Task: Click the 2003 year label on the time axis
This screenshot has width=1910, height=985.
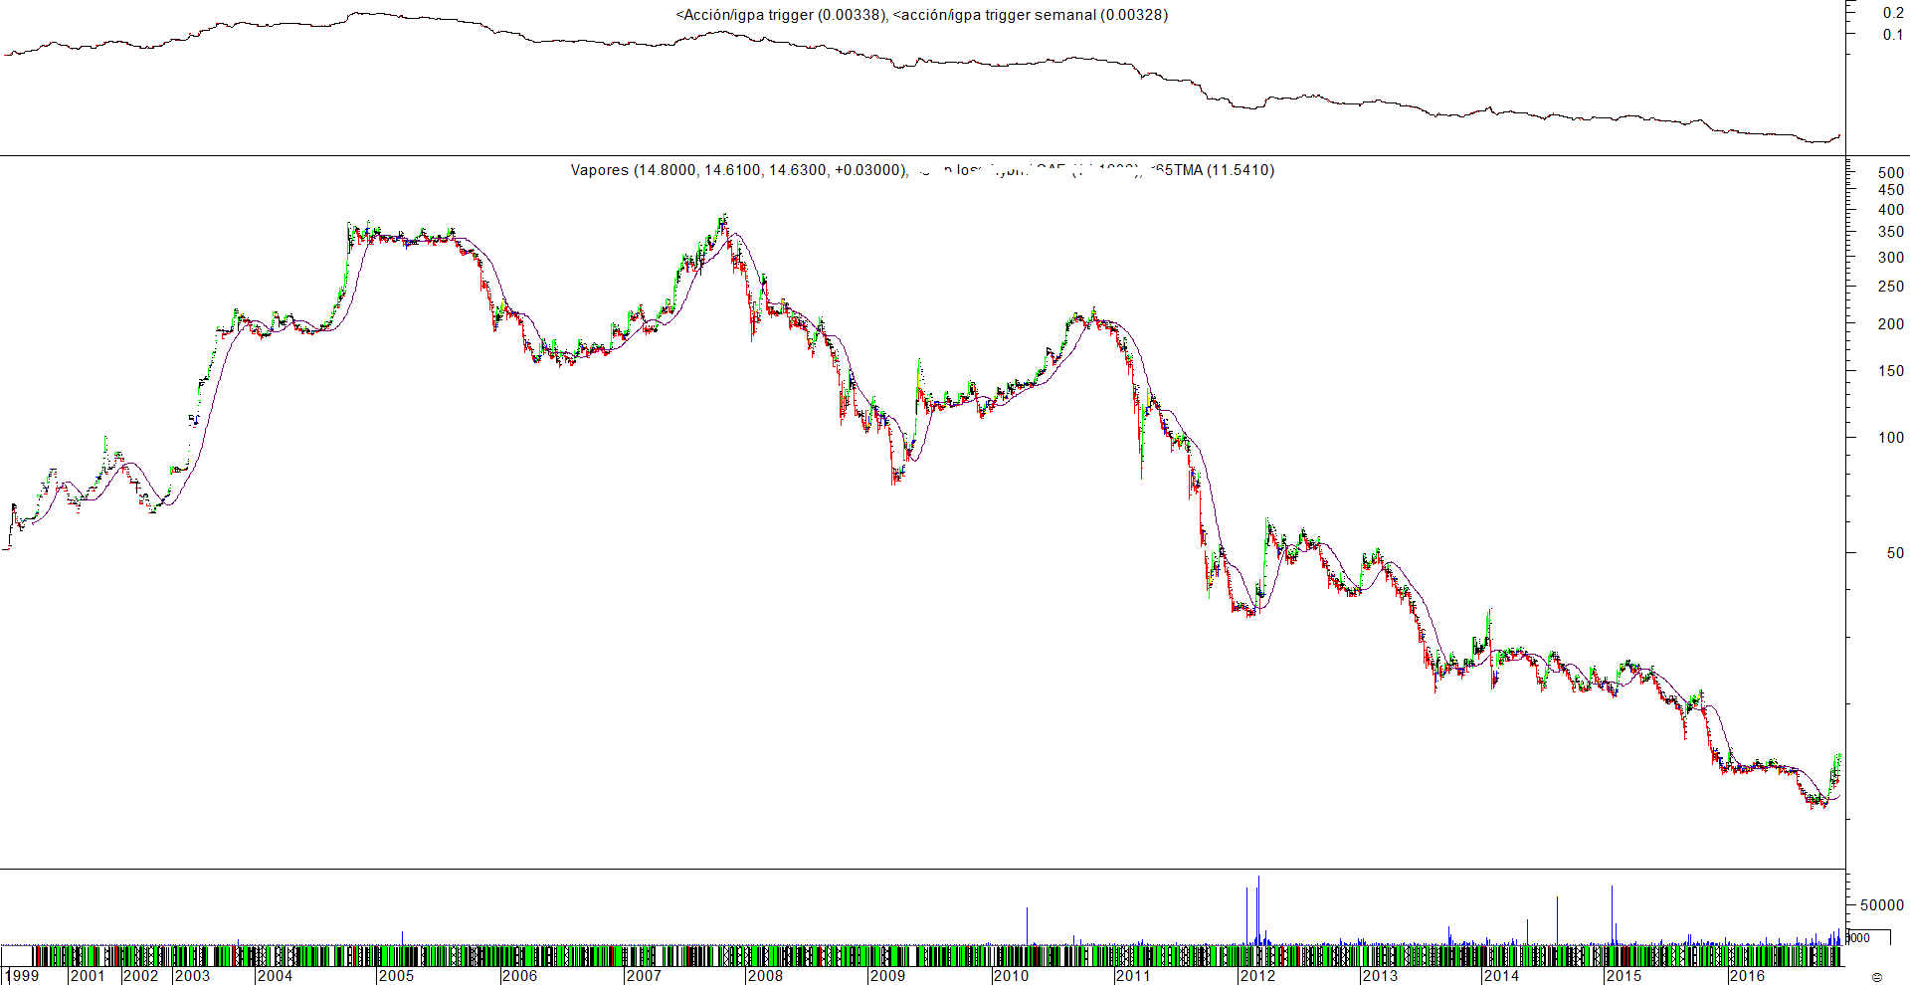Action: [x=192, y=976]
